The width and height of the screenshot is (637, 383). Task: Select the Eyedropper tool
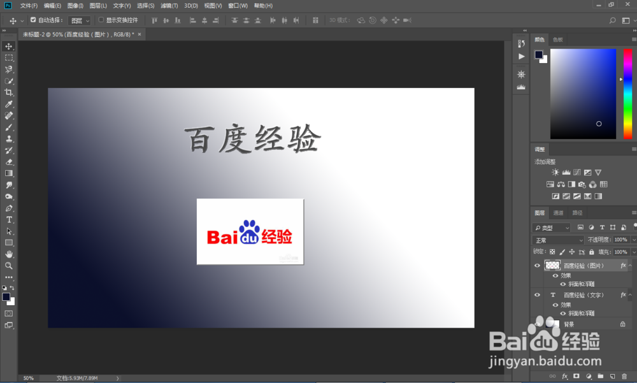[x=8, y=104]
